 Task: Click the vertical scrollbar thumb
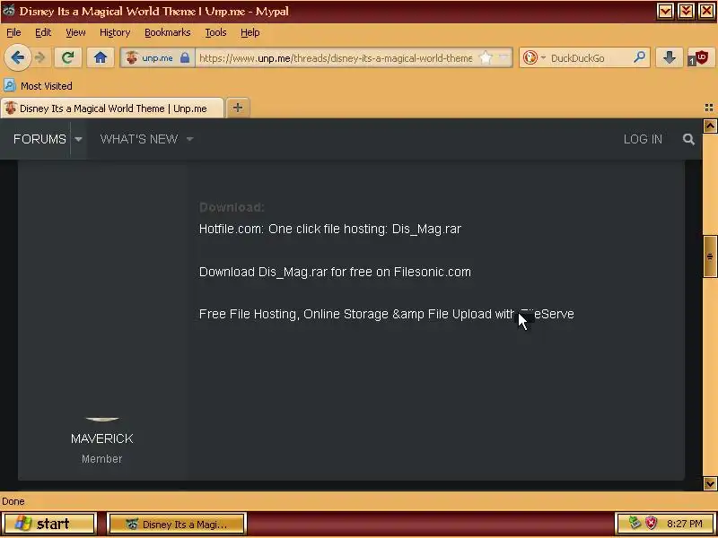click(710, 256)
